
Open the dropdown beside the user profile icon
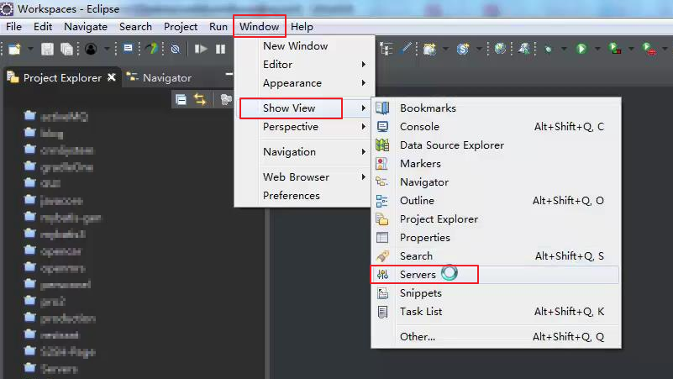pyautogui.click(x=107, y=49)
